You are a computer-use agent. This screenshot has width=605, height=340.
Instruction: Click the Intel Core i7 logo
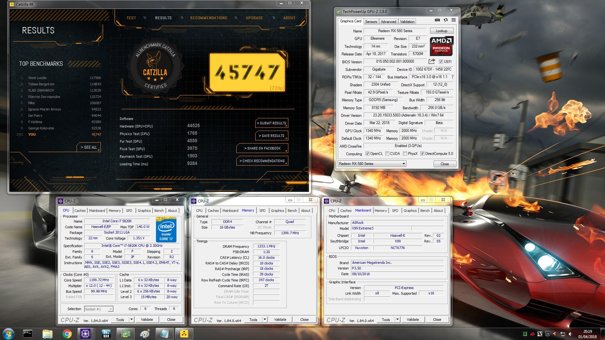pyautogui.click(x=166, y=229)
